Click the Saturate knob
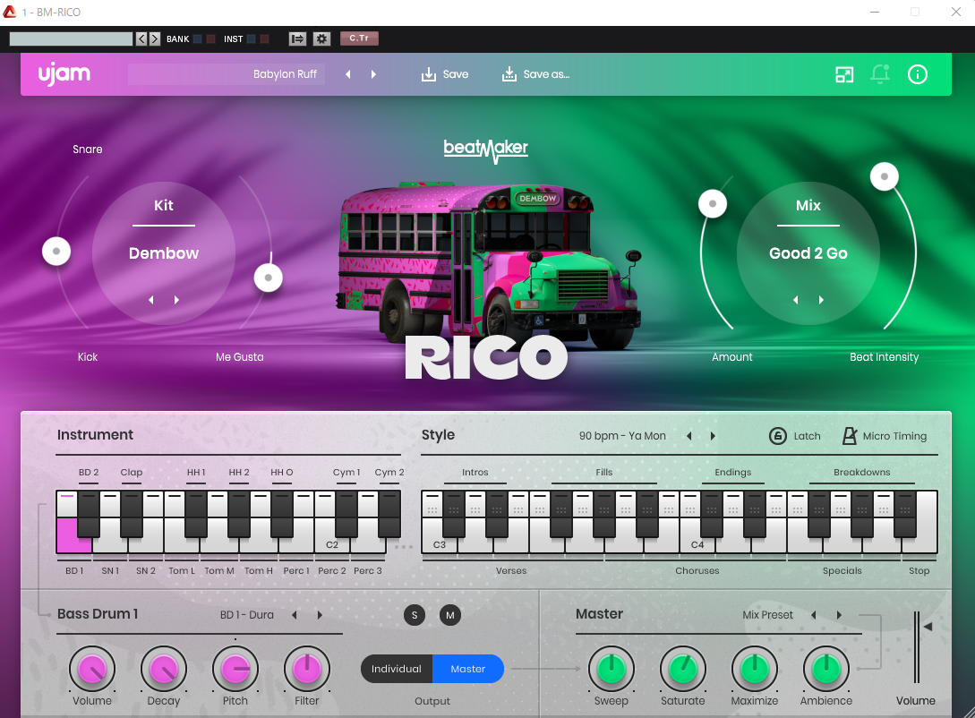The width and height of the screenshot is (975, 718). [x=683, y=670]
